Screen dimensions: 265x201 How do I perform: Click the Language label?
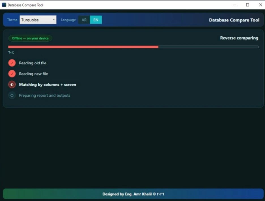click(68, 20)
